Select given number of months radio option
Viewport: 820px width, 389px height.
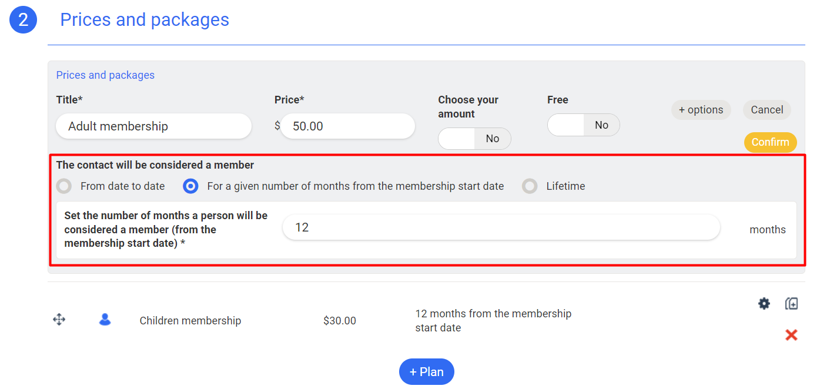190,186
